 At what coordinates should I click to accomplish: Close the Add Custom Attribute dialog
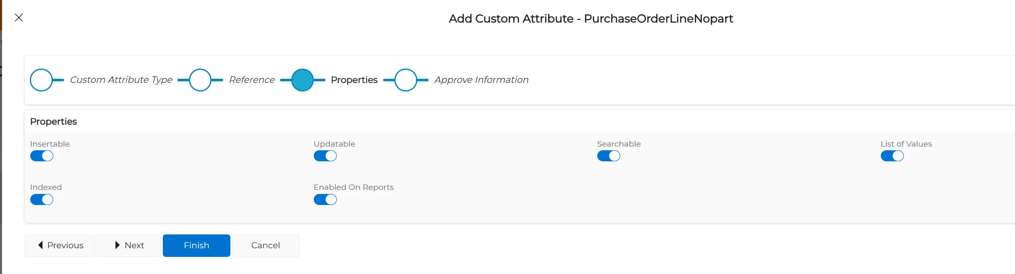pyautogui.click(x=19, y=18)
